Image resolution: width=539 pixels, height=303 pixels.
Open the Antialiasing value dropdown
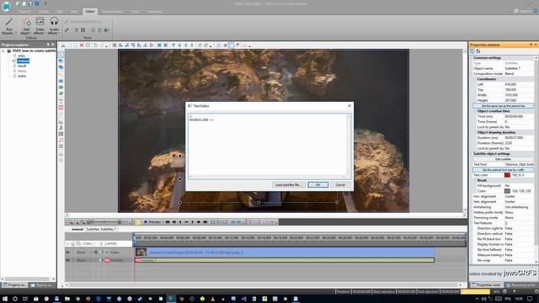point(519,207)
